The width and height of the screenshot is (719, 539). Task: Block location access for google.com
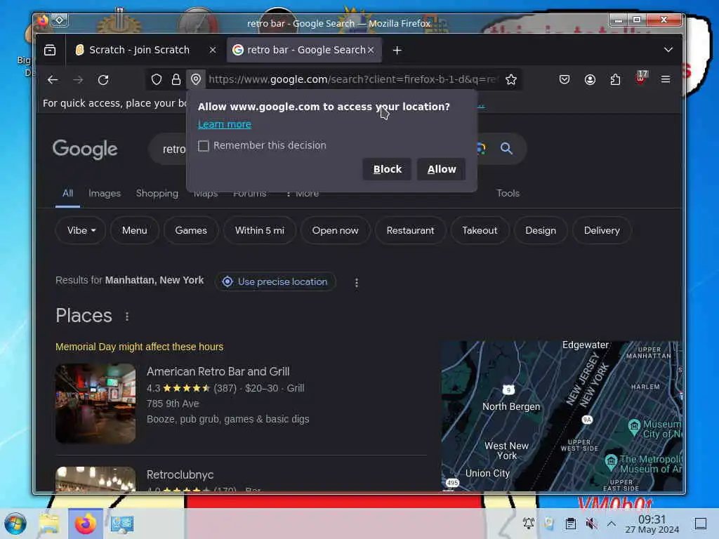[x=387, y=169]
